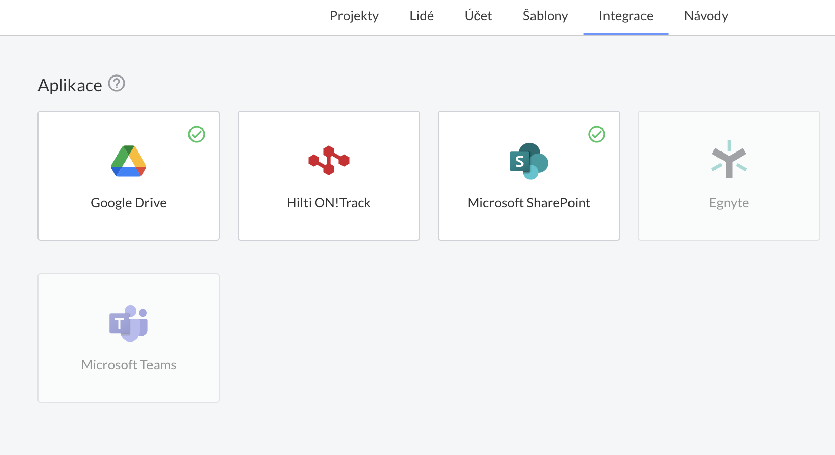Image resolution: width=835 pixels, height=455 pixels.
Task: Click the green checkmark on Google Drive card
Action: pyautogui.click(x=197, y=134)
